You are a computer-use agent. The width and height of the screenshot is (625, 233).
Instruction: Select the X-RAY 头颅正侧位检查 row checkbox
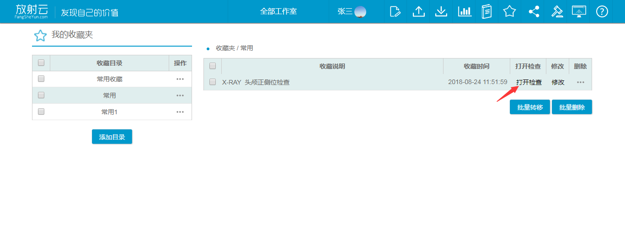click(212, 82)
